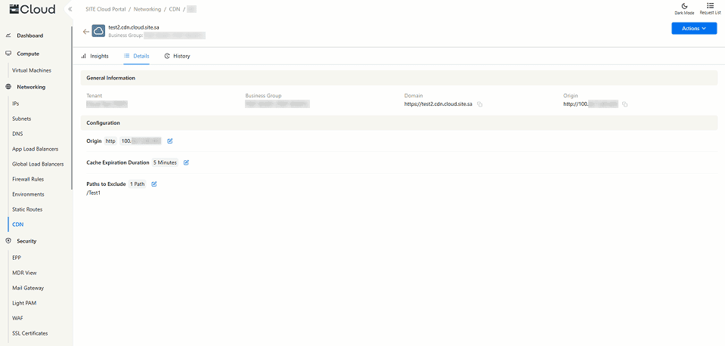Switch to the History tab
The height and width of the screenshot is (346, 725).
(x=178, y=56)
